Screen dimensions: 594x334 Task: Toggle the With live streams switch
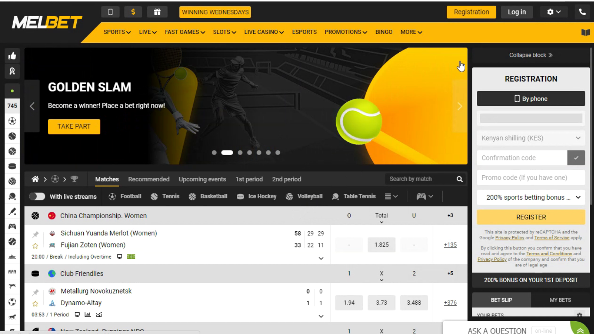pos(37,197)
